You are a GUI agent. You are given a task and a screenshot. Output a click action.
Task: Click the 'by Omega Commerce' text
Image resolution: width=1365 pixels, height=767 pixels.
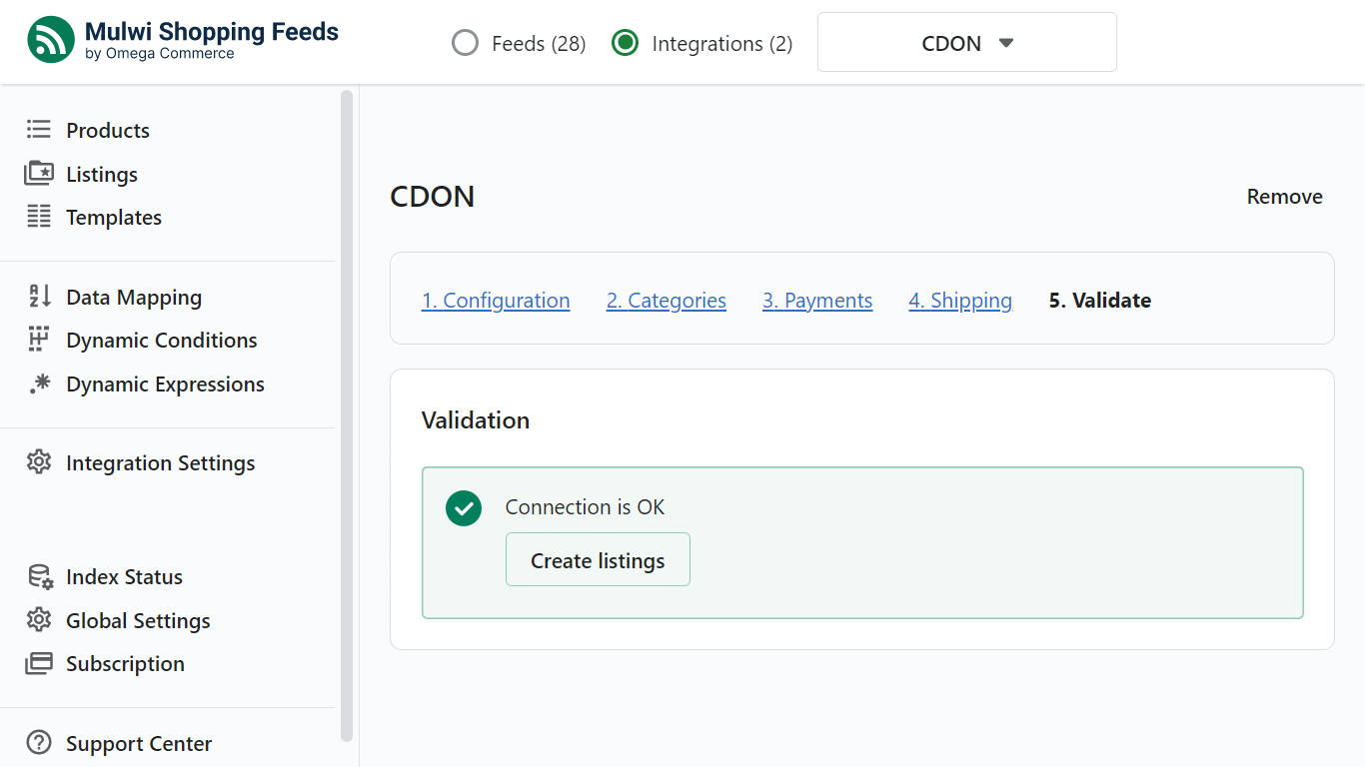pyautogui.click(x=160, y=54)
